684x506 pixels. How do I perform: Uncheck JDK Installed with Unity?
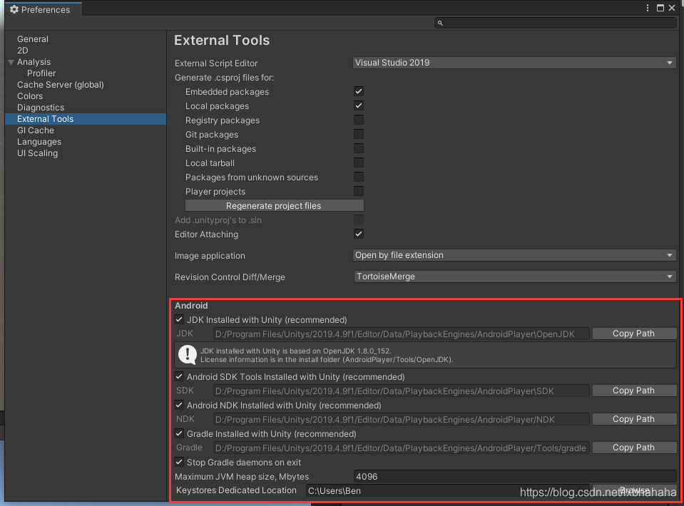pos(179,319)
